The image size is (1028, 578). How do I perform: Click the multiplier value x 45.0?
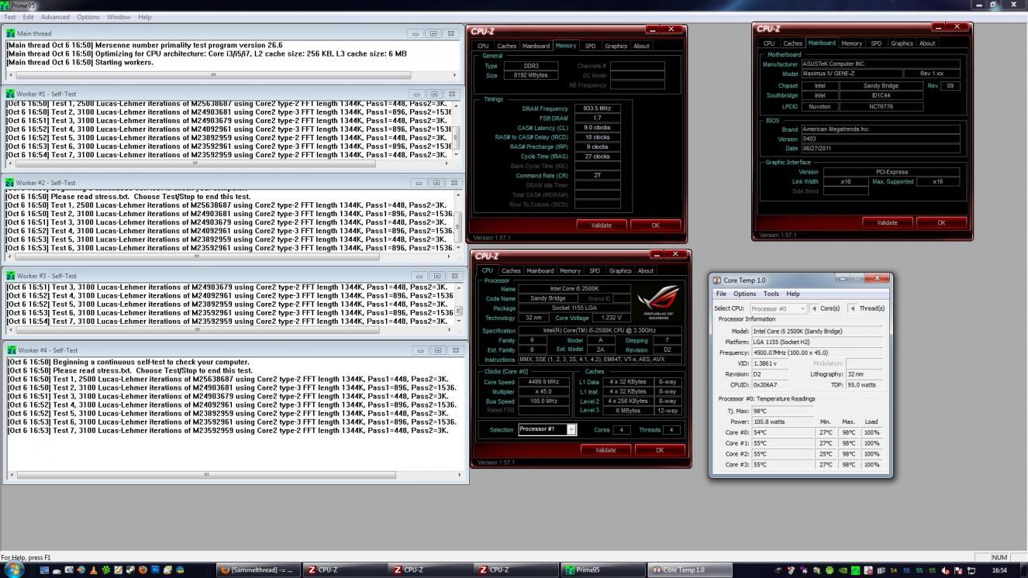(x=543, y=391)
